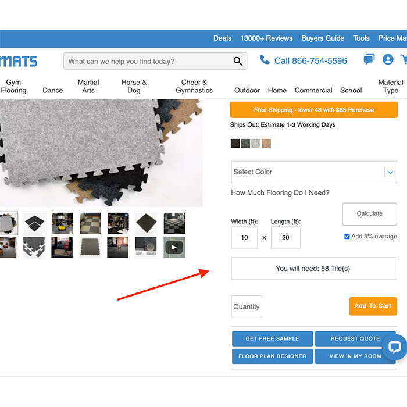The width and height of the screenshot is (407, 407).
Task: Click the phone icon beside Call number
Action: 265,60
